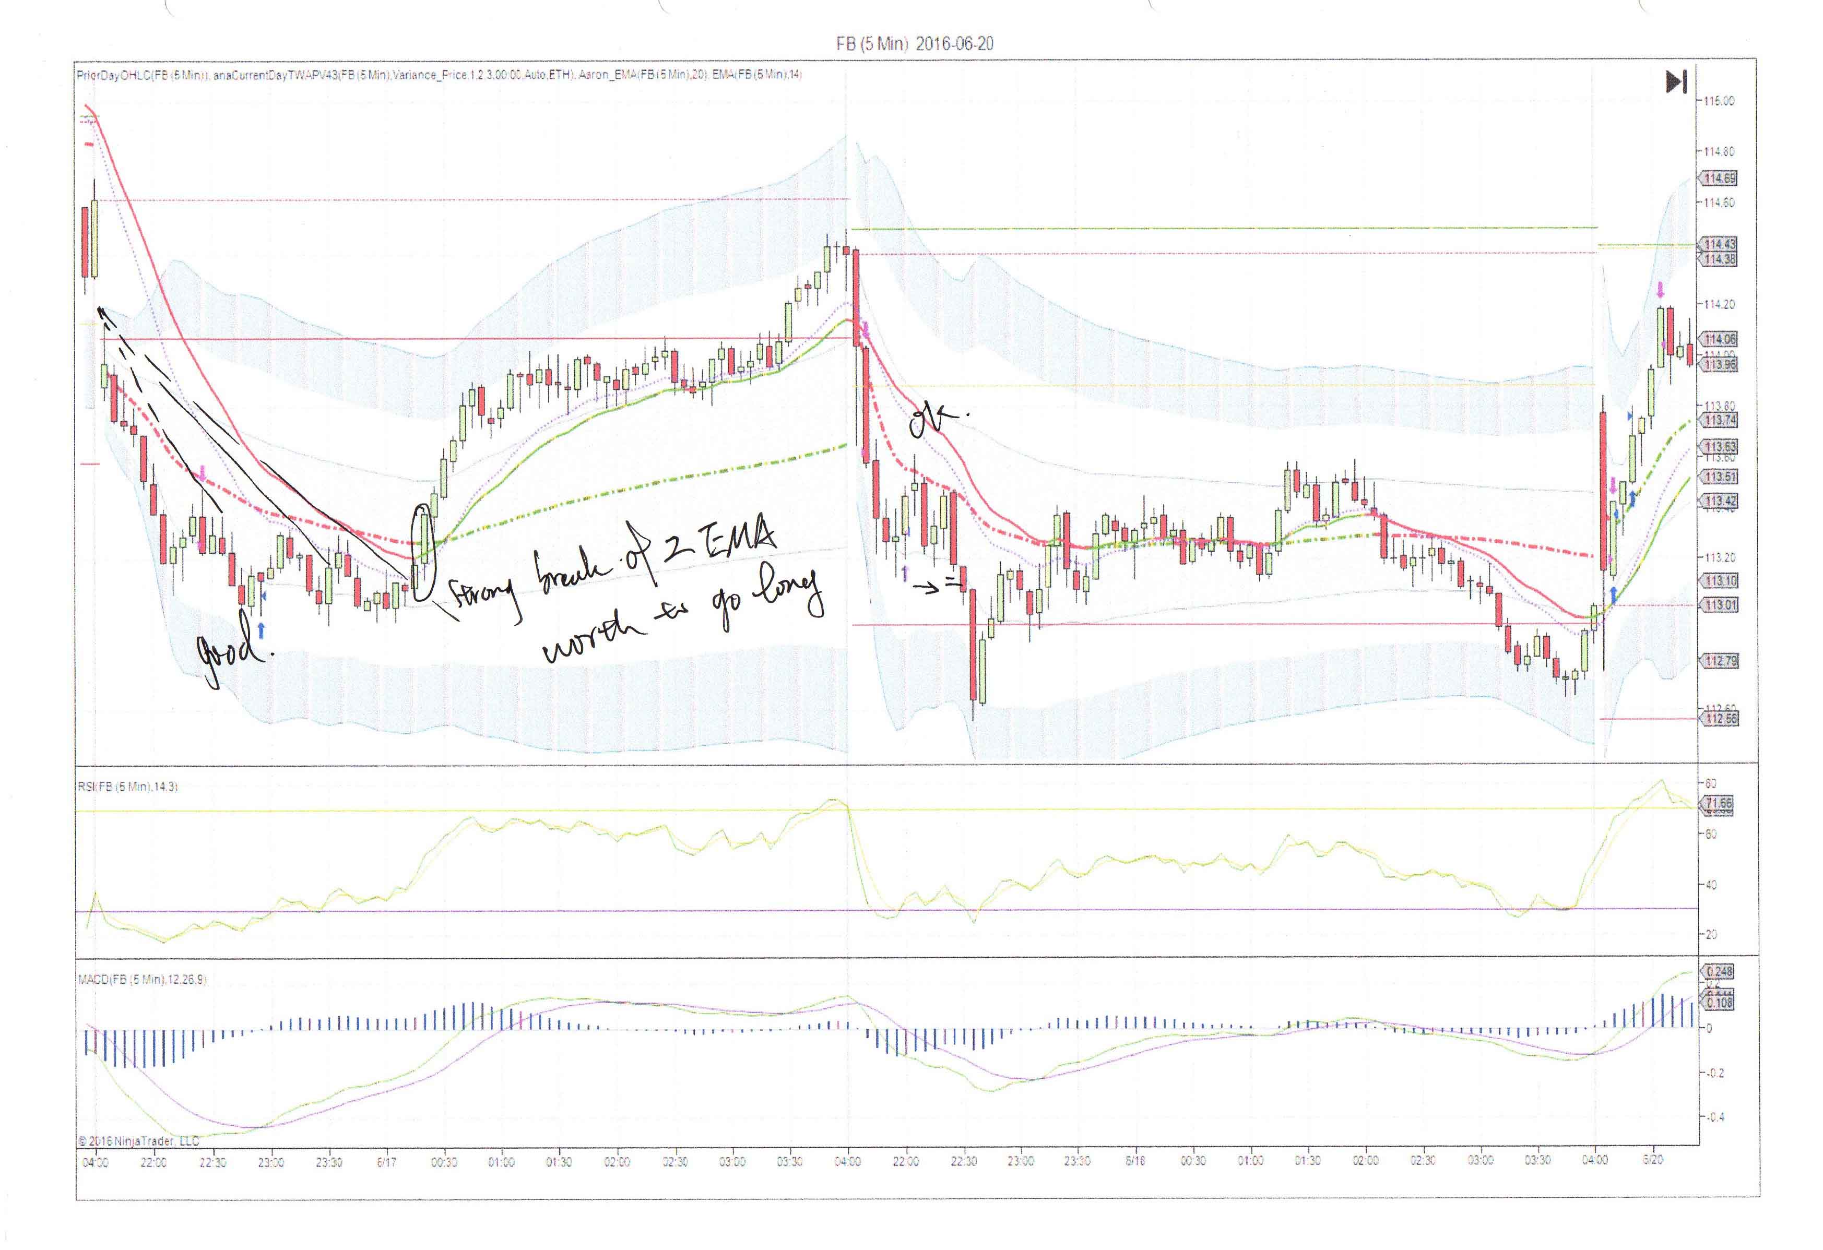Select the "RSI(FB (5 Min),14,3)" panel label
Screen dimensions: 1823x1250
127,787
